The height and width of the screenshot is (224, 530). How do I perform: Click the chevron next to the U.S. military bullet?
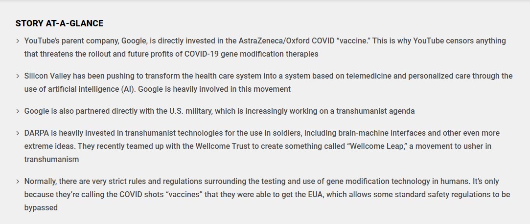click(x=18, y=111)
